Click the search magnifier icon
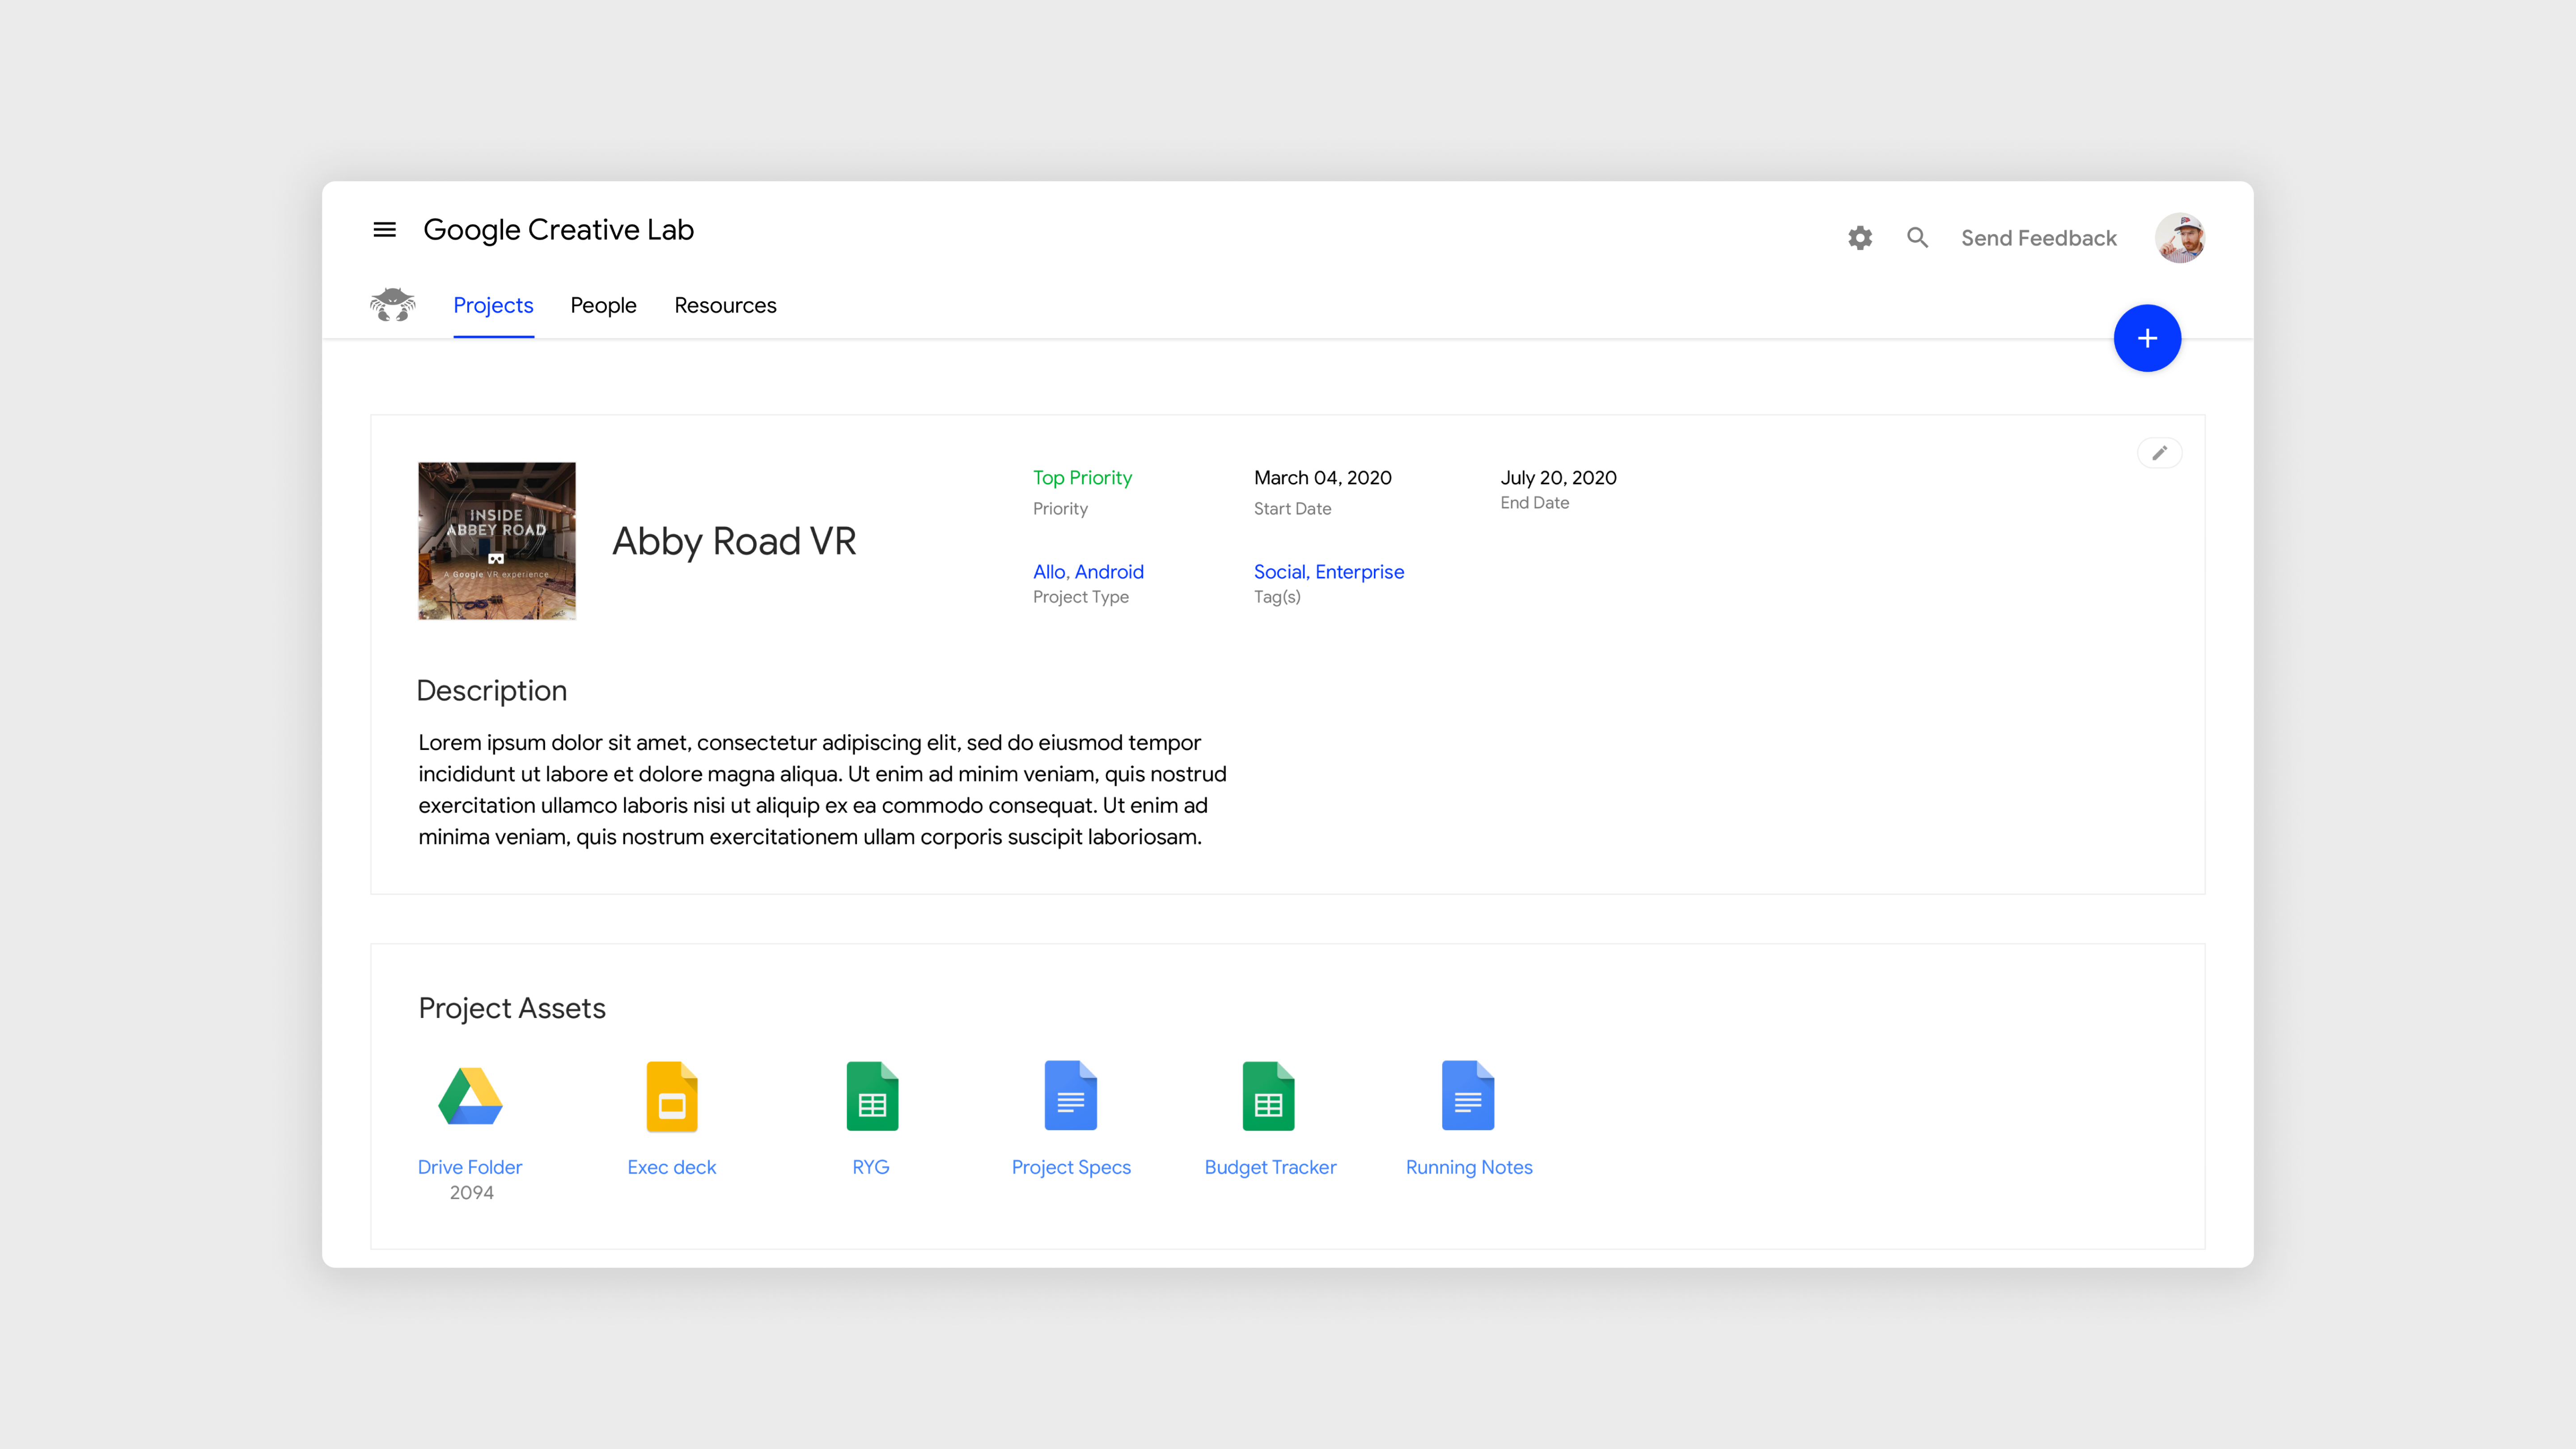Viewport: 2576px width, 1449px height. [x=1917, y=238]
